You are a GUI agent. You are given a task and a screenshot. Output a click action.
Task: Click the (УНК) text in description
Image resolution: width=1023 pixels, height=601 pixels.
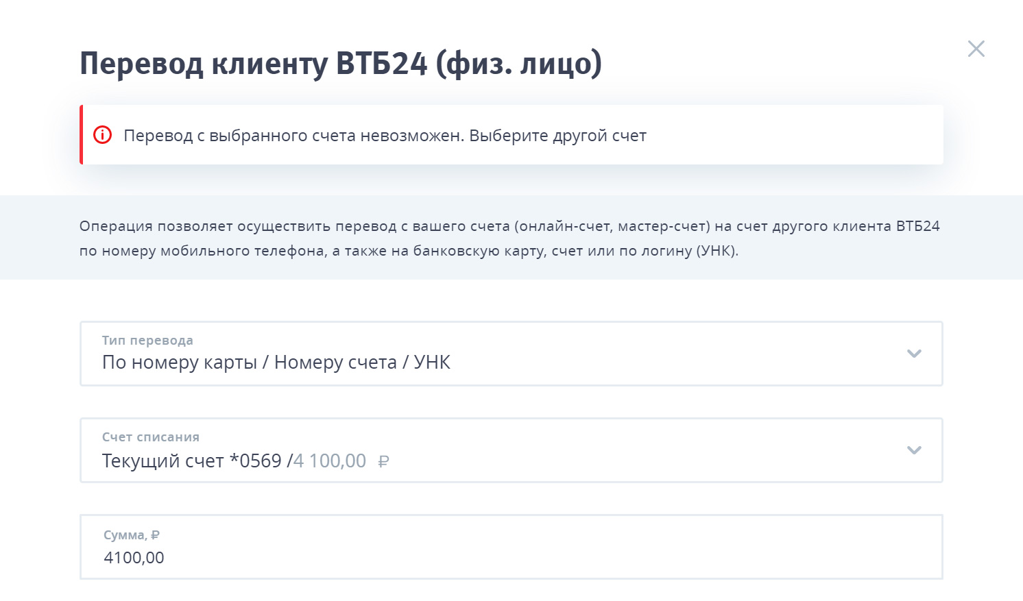[717, 251]
